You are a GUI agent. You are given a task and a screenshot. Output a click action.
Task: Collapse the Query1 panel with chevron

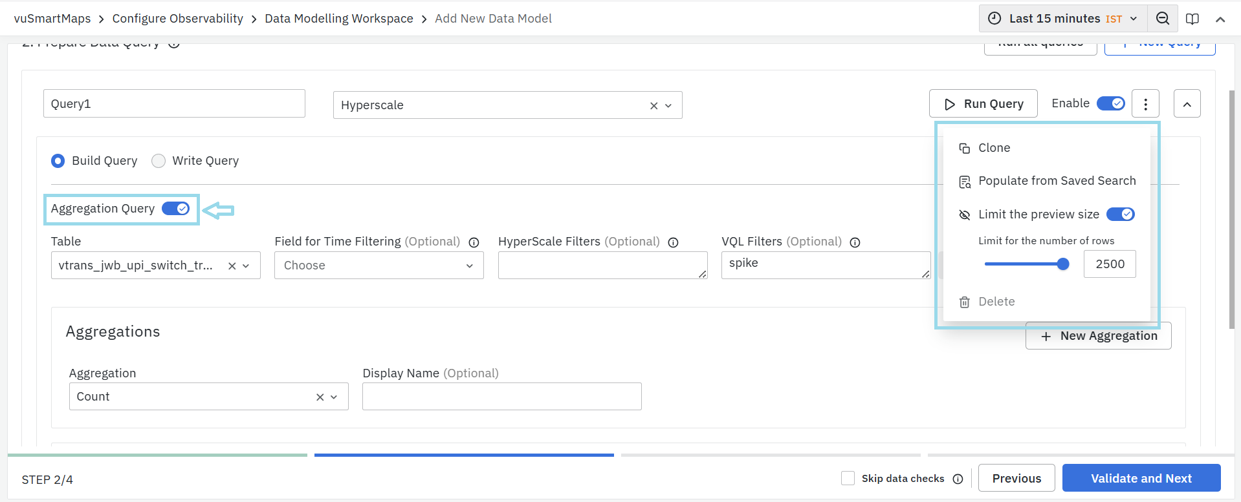pyautogui.click(x=1187, y=104)
